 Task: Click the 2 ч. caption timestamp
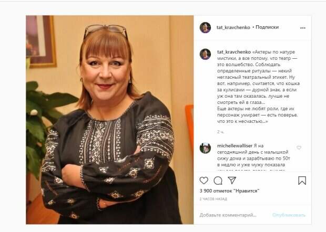220,132
